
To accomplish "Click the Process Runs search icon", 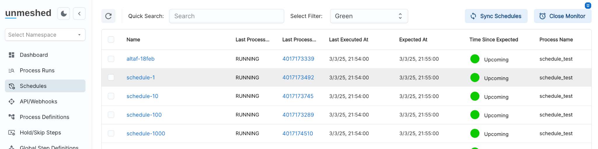I will 12,70.
